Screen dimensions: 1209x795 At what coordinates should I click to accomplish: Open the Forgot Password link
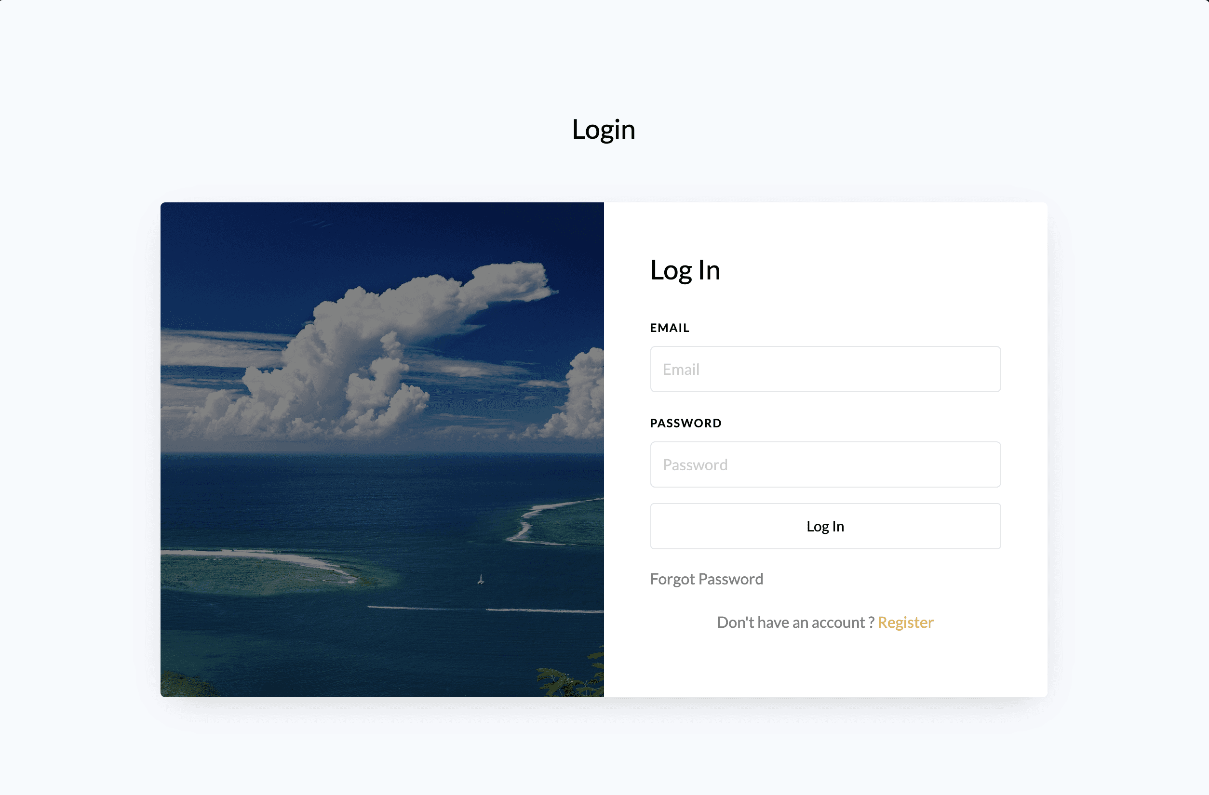click(x=706, y=579)
